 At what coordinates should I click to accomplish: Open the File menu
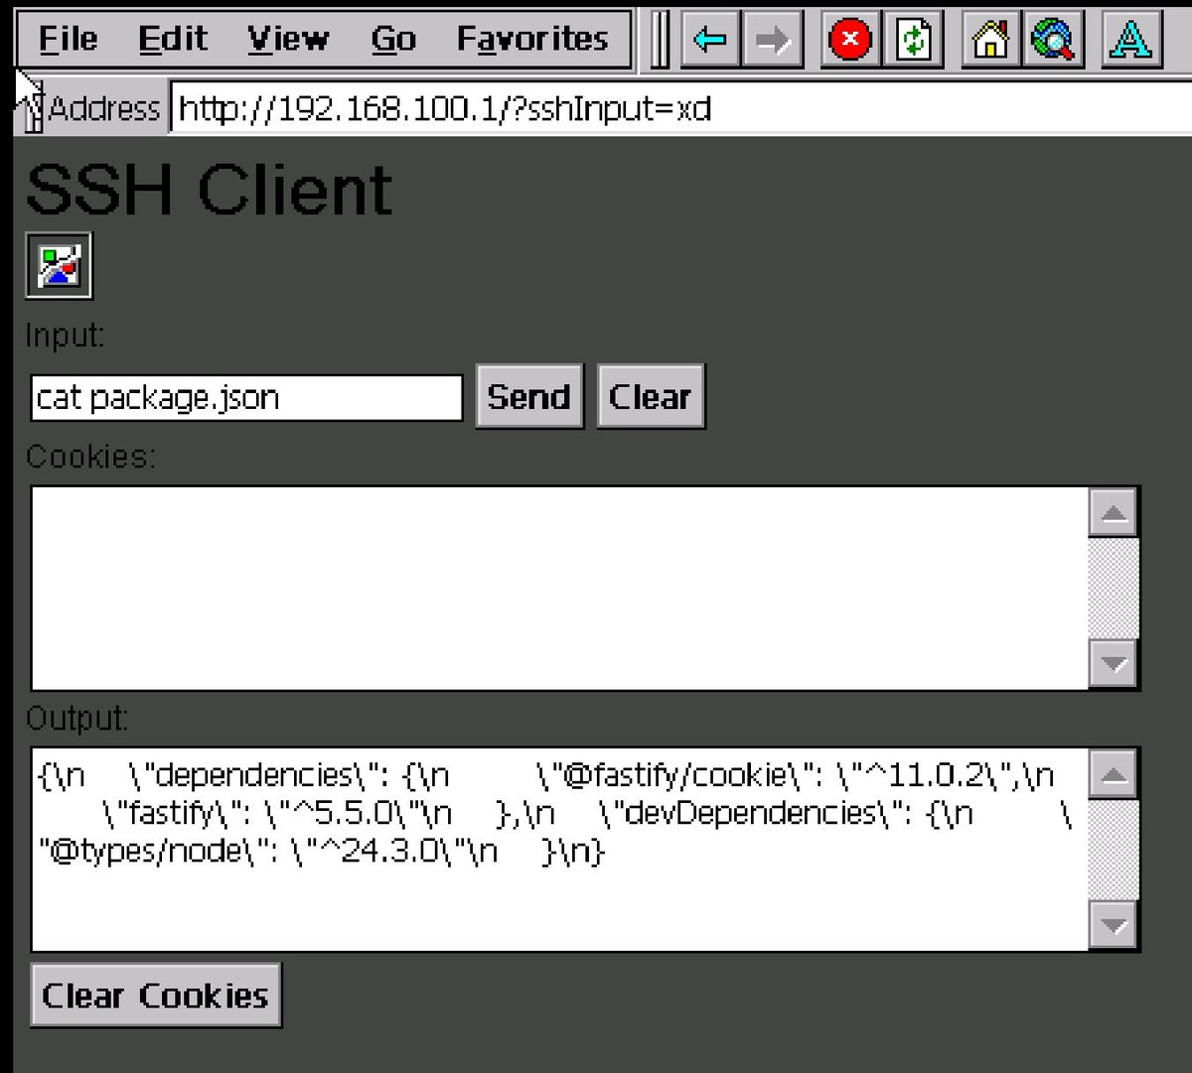coord(68,39)
